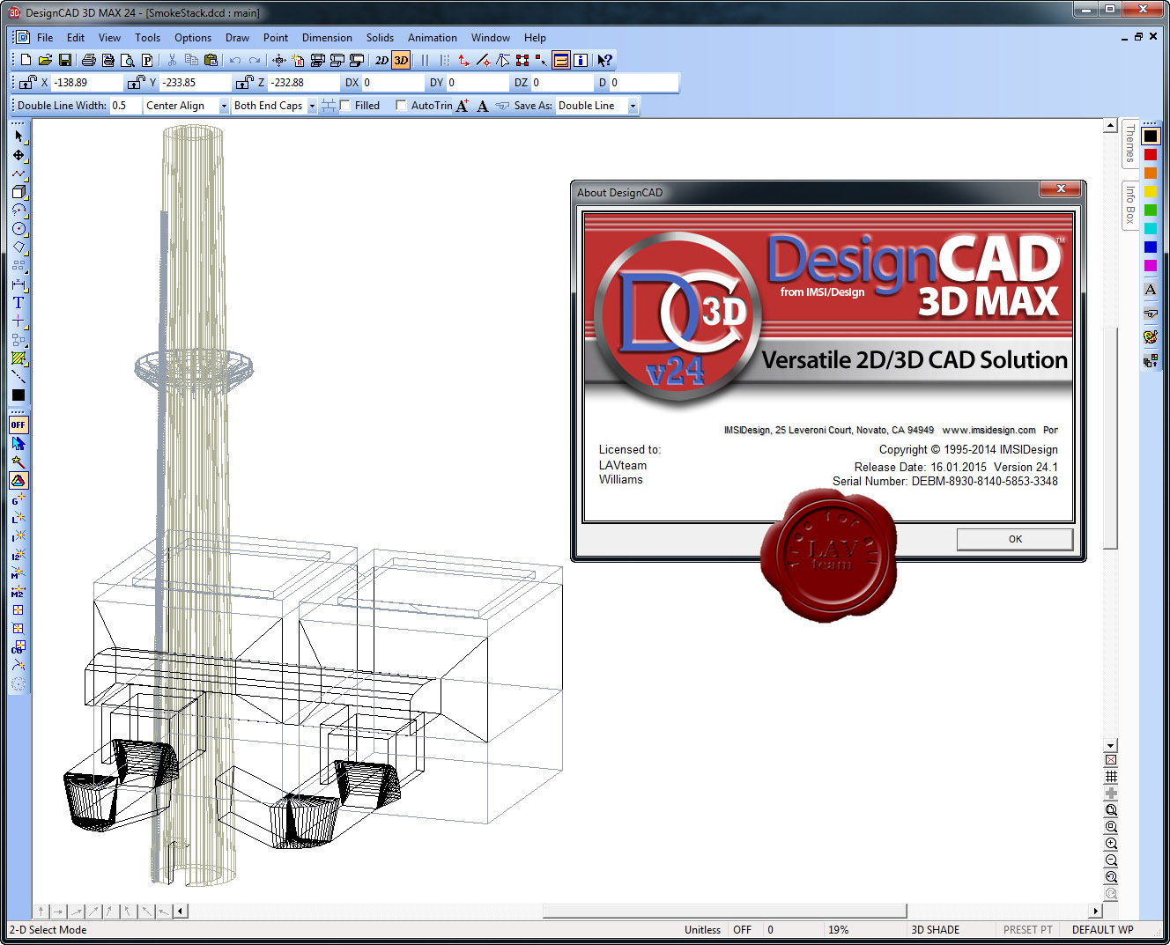
Task: Switch to 2D mode
Action: pos(381,60)
